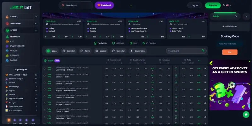The height and width of the screenshot is (126, 252).
Task: Click the booking code input field
Action: coord(229,44)
